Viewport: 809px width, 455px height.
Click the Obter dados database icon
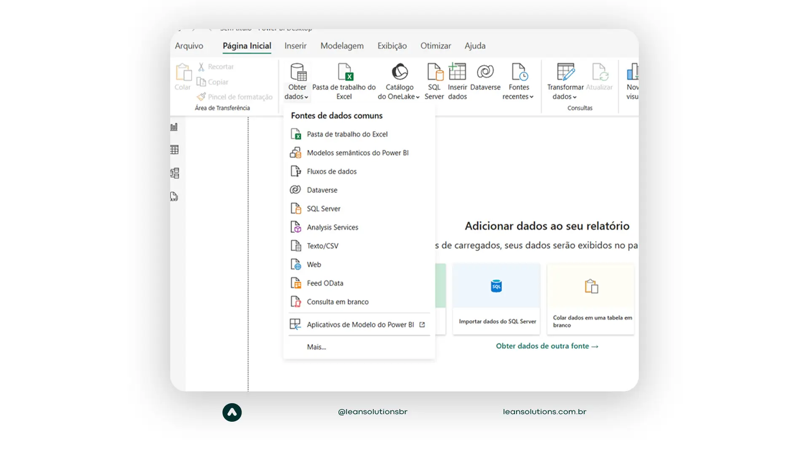pyautogui.click(x=298, y=72)
